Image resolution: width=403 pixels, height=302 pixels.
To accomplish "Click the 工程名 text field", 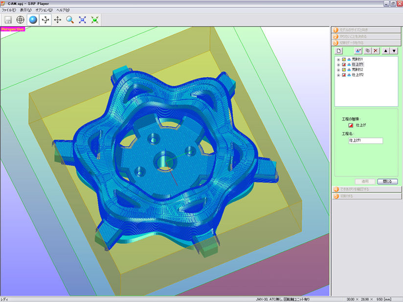I will click(365, 141).
